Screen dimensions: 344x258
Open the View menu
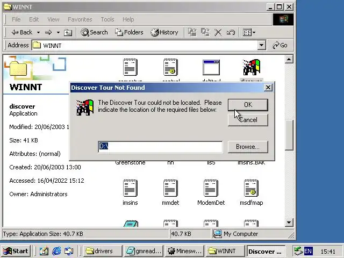(53, 19)
